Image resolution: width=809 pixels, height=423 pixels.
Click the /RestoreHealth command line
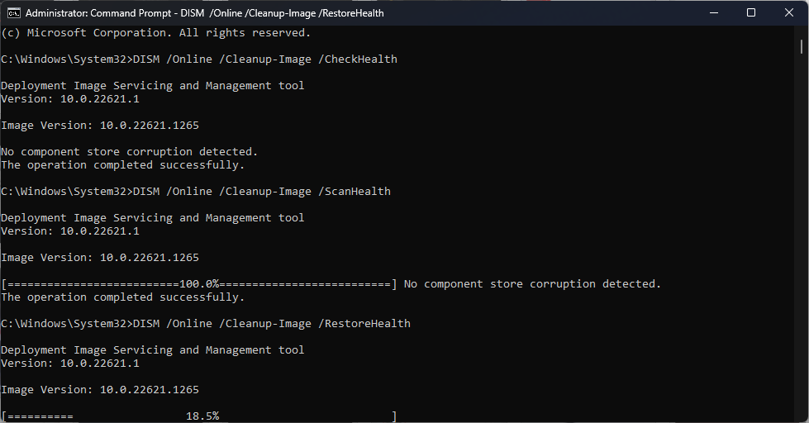206,323
